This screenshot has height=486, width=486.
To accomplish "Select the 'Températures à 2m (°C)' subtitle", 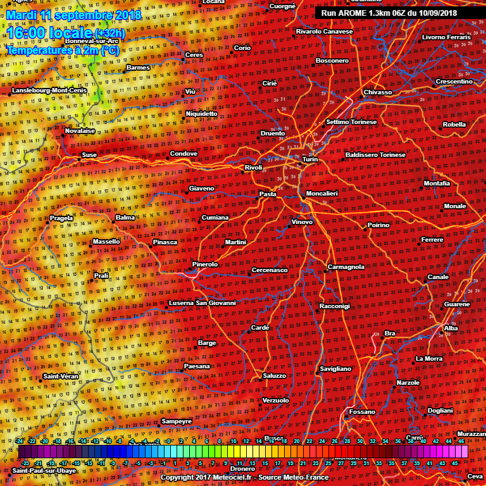I will (63, 50).
